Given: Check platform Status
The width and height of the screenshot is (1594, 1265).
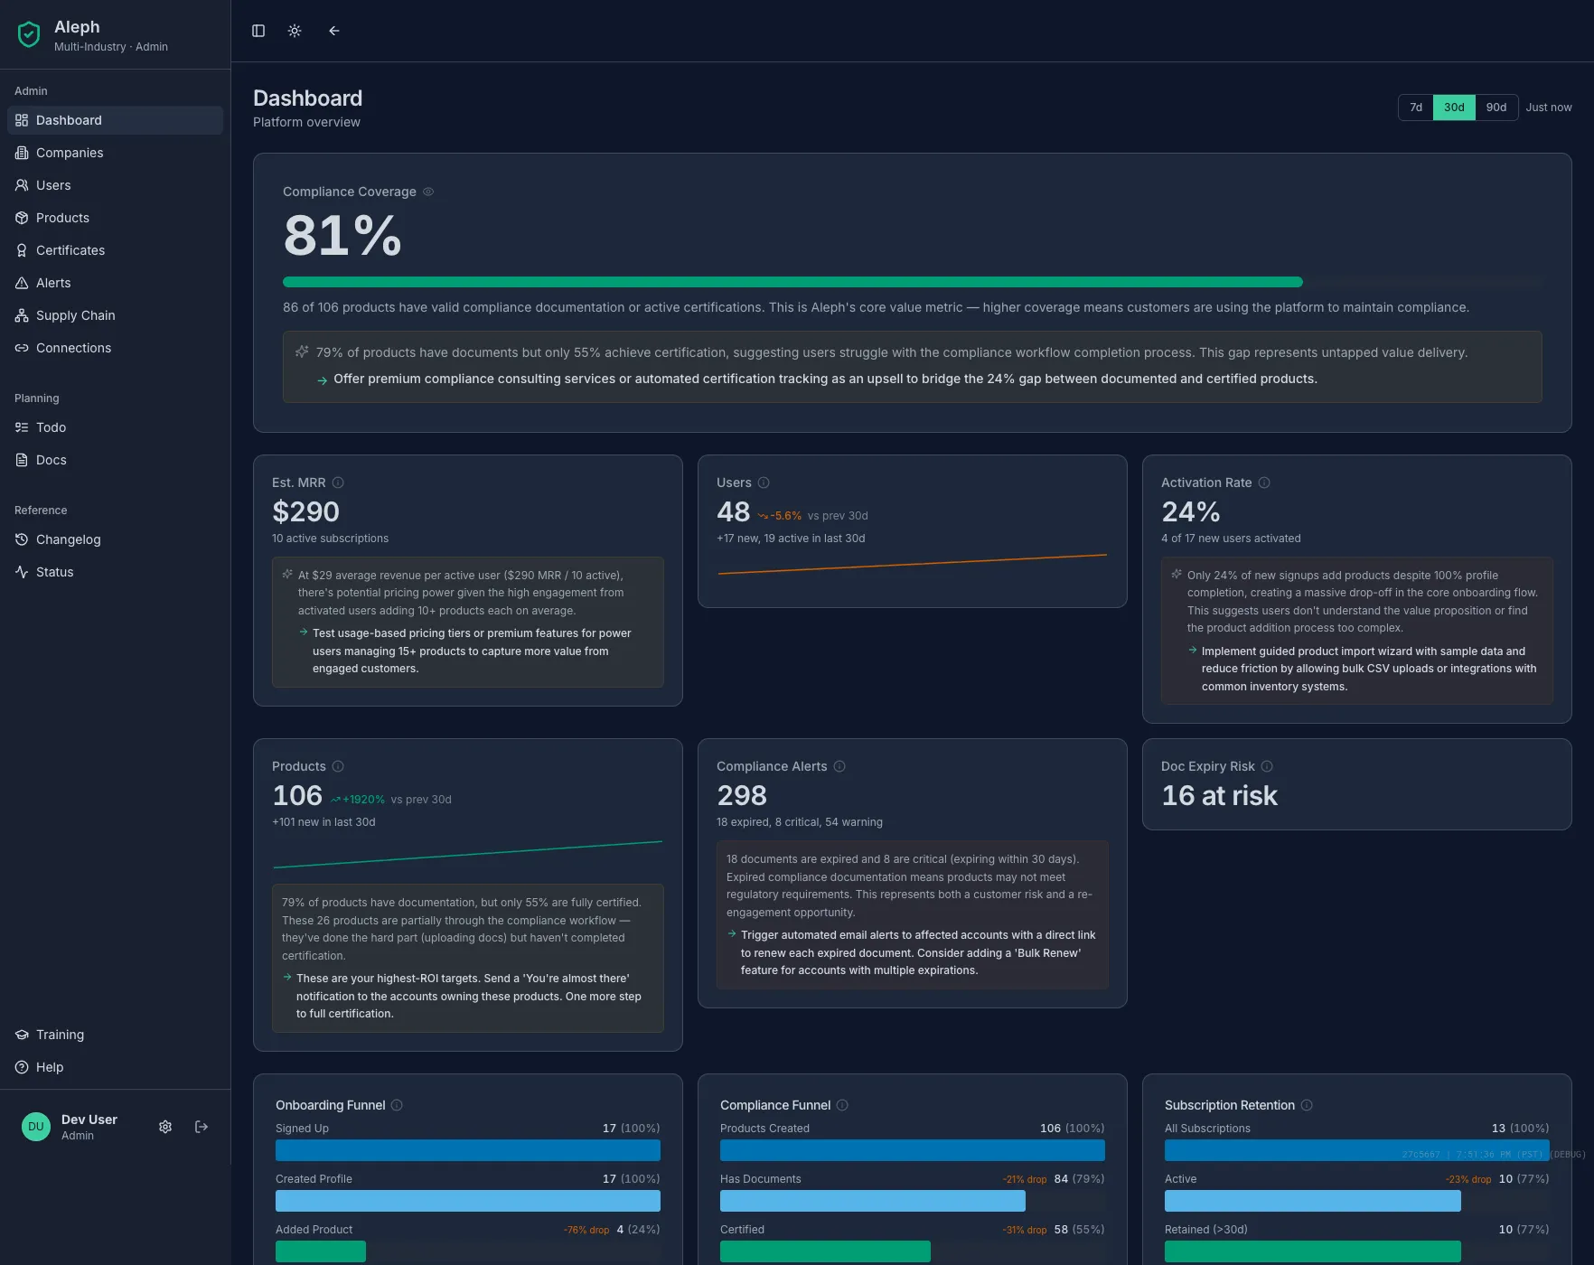Looking at the screenshot, I should (54, 572).
